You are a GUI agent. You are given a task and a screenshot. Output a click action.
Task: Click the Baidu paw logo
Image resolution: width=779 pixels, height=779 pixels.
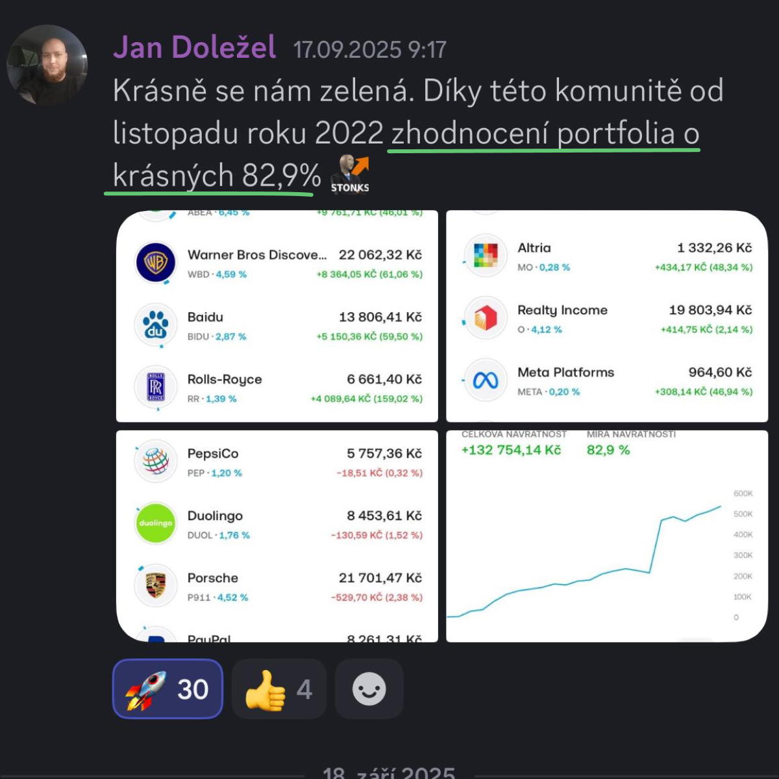156,325
